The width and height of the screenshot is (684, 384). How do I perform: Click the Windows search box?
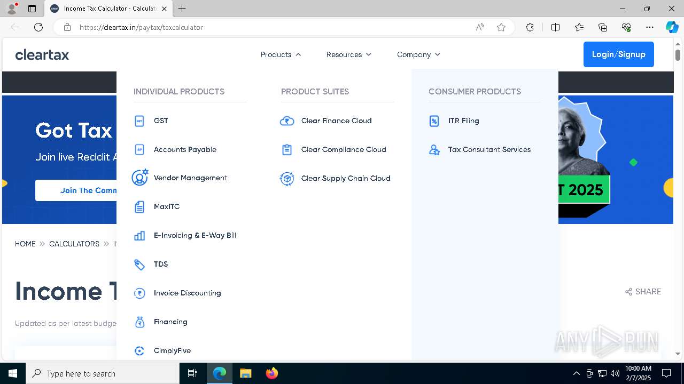click(x=103, y=373)
